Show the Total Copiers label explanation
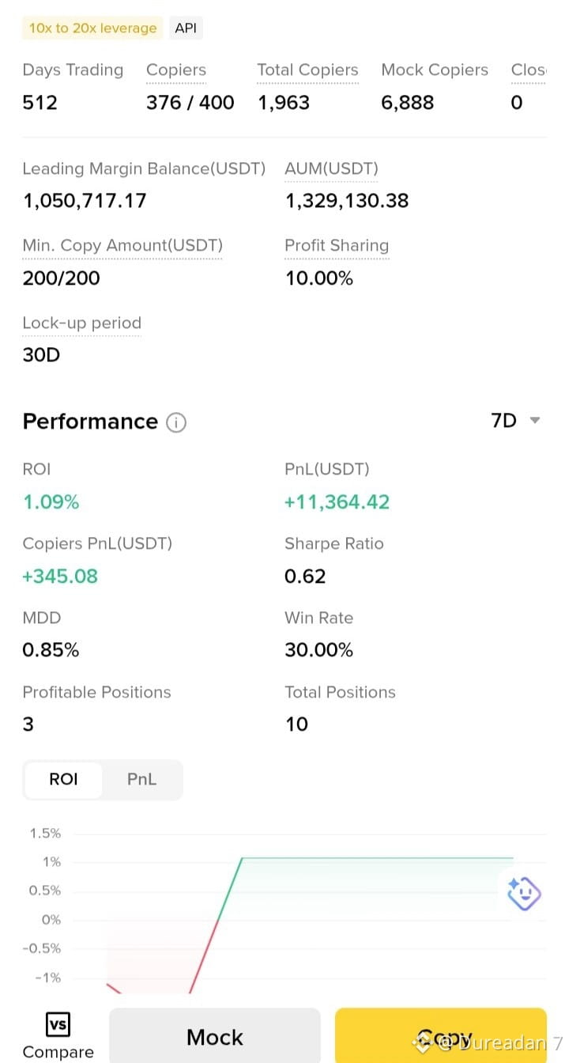Screen dimensions: 569x1063 pos(307,70)
